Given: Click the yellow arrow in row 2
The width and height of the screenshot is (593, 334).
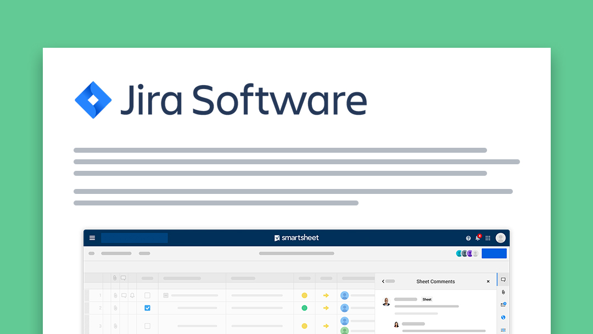Looking at the screenshot, I should tap(326, 308).
